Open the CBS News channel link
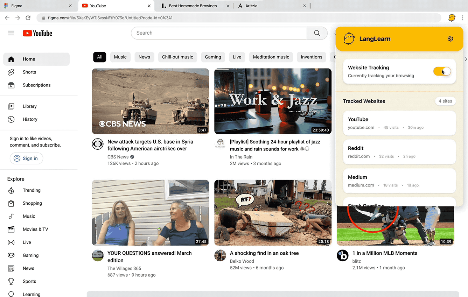468x297 pixels. 118,157
